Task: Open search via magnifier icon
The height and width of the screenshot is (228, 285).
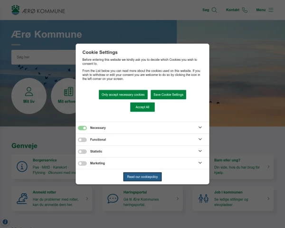Action: click(x=214, y=10)
